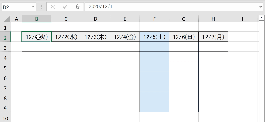Click the vertical scrollbar up arrow
Screen dimensions: 265x122
point(262,18)
